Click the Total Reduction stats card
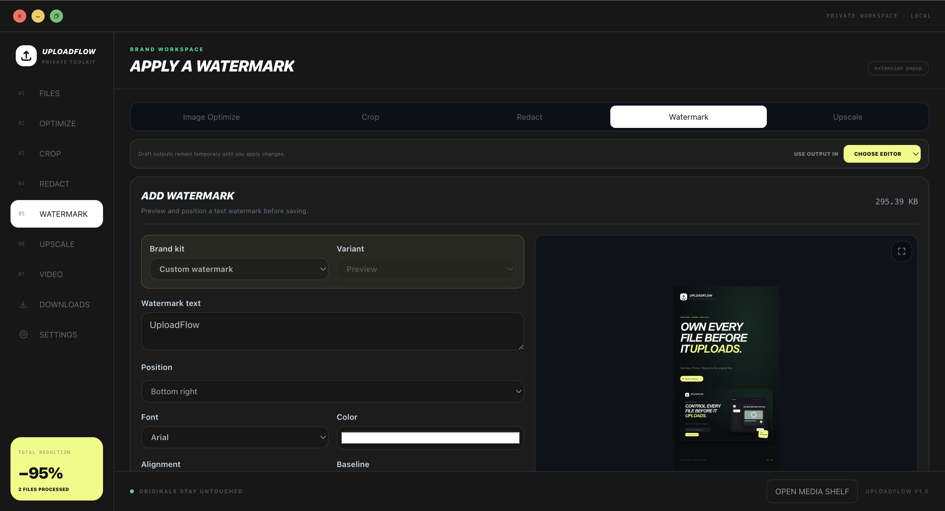 click(56, 469)
